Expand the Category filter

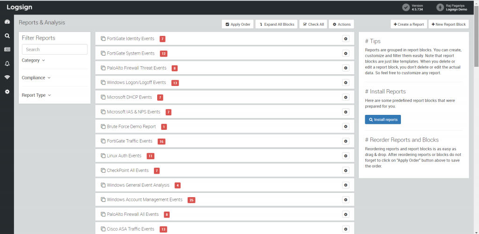point(33,60)
